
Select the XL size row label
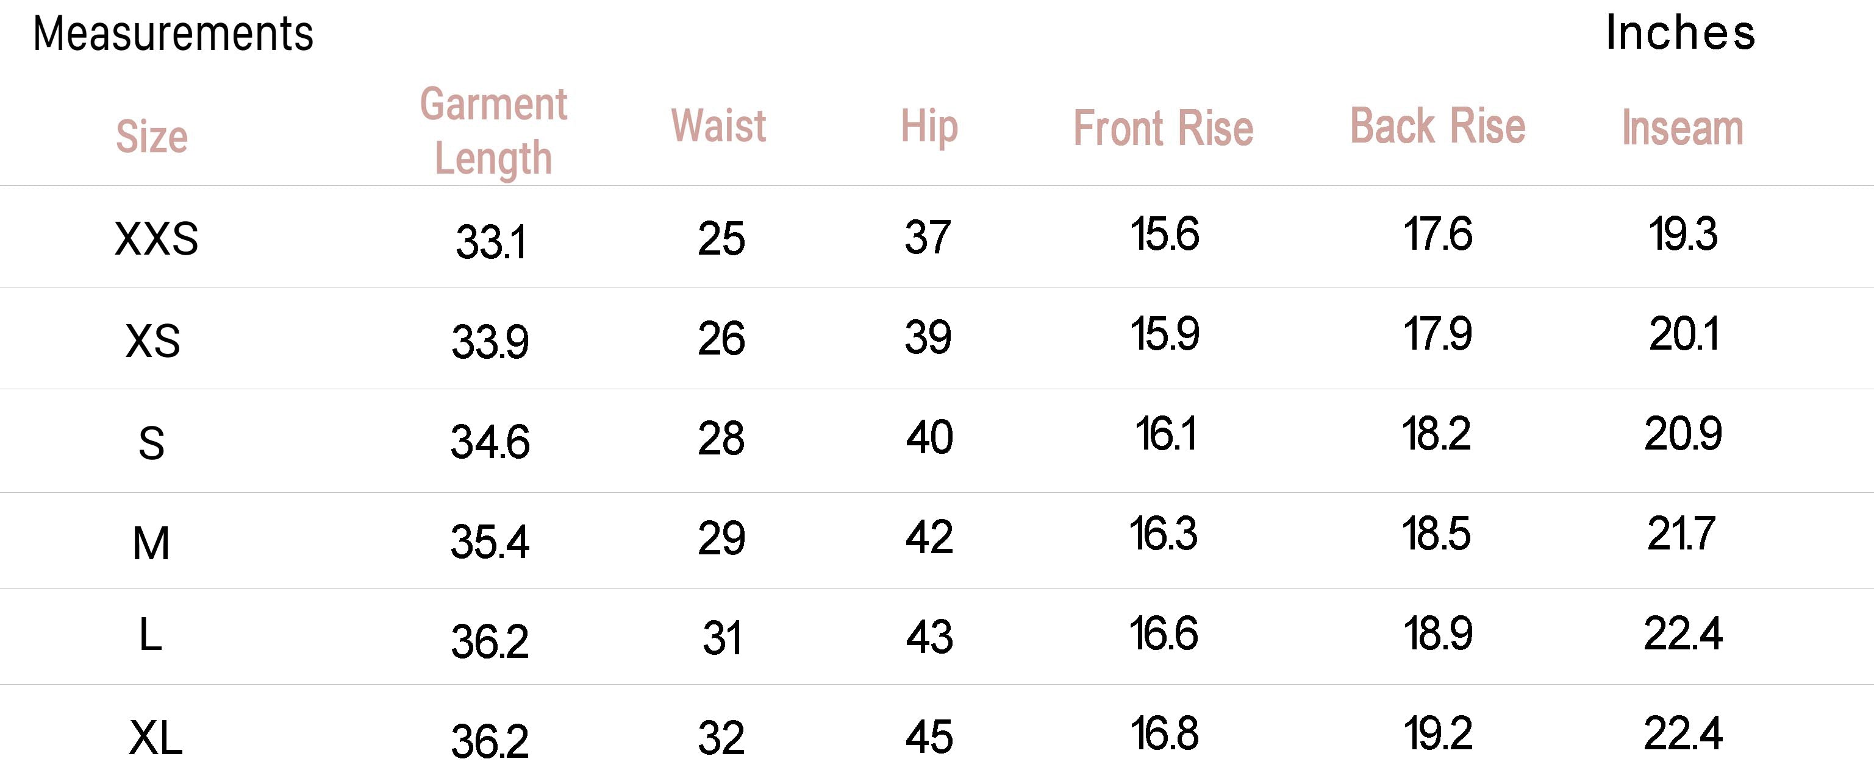156,738
